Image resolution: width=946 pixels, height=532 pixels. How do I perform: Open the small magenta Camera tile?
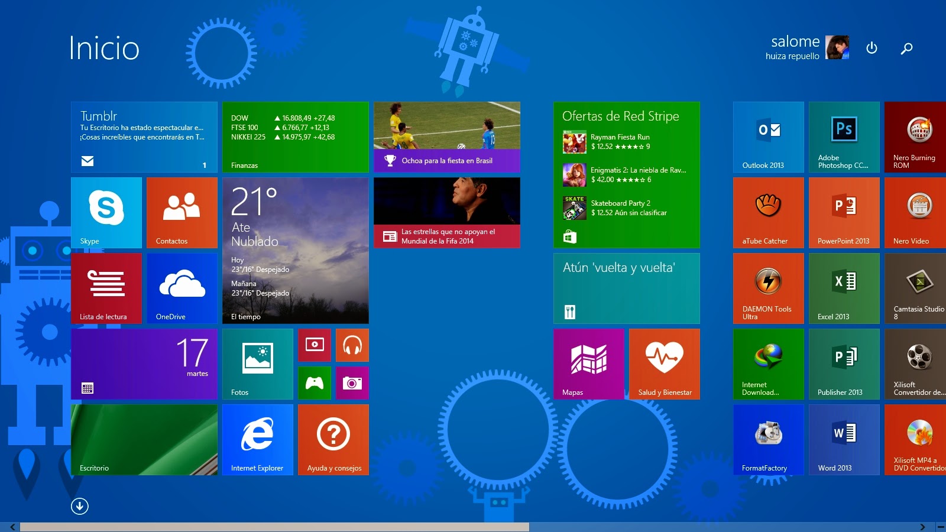(352, 383)
